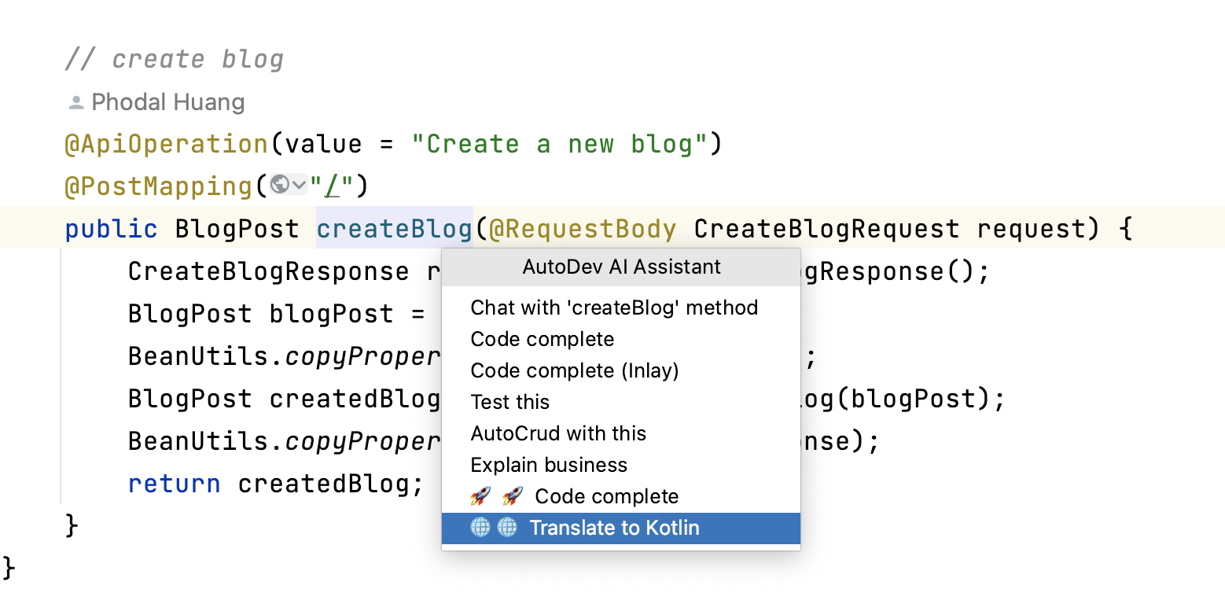This screenshot has width=1225, height=604.
Task: Click the return keyword
Action: 174,483
